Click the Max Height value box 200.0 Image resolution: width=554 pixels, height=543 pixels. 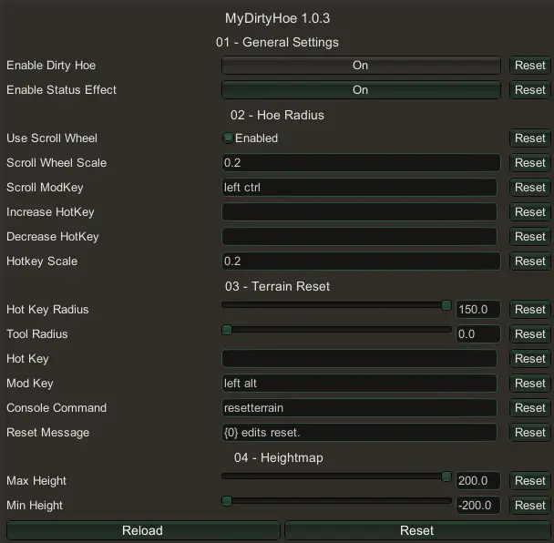click(x=478, y=481)
